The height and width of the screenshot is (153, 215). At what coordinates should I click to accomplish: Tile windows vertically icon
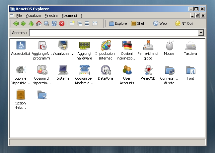[95, 23]
